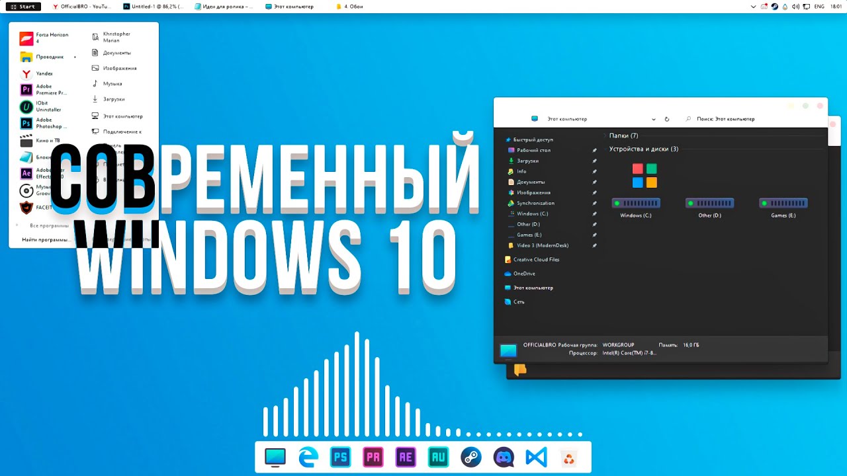Open Изображения in the Start menu
This screenshot has height=476, width=847.
tap(114, 68)
